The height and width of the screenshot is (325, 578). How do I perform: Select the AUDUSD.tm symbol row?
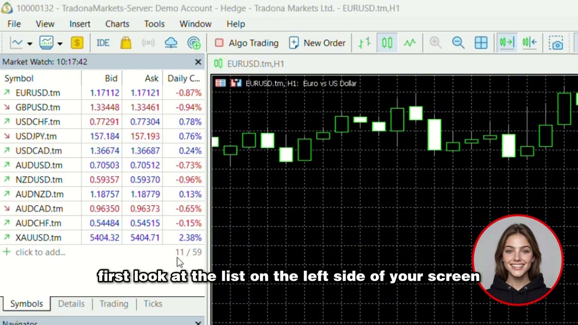tap(103, 165)
